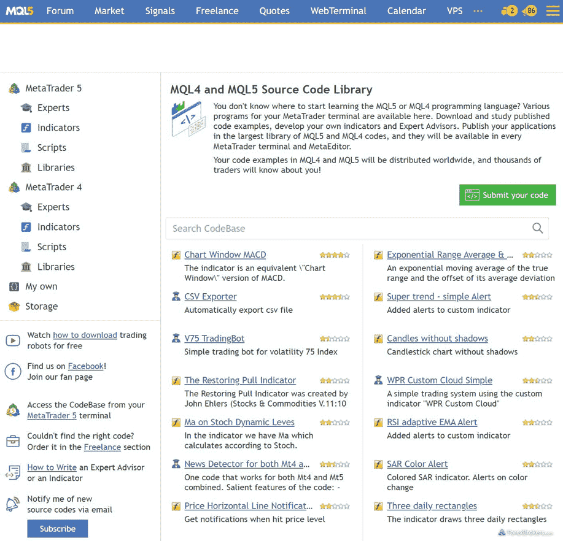
Task: Go to the Market section
Action: pyautogui.click(x=109, y=11)
